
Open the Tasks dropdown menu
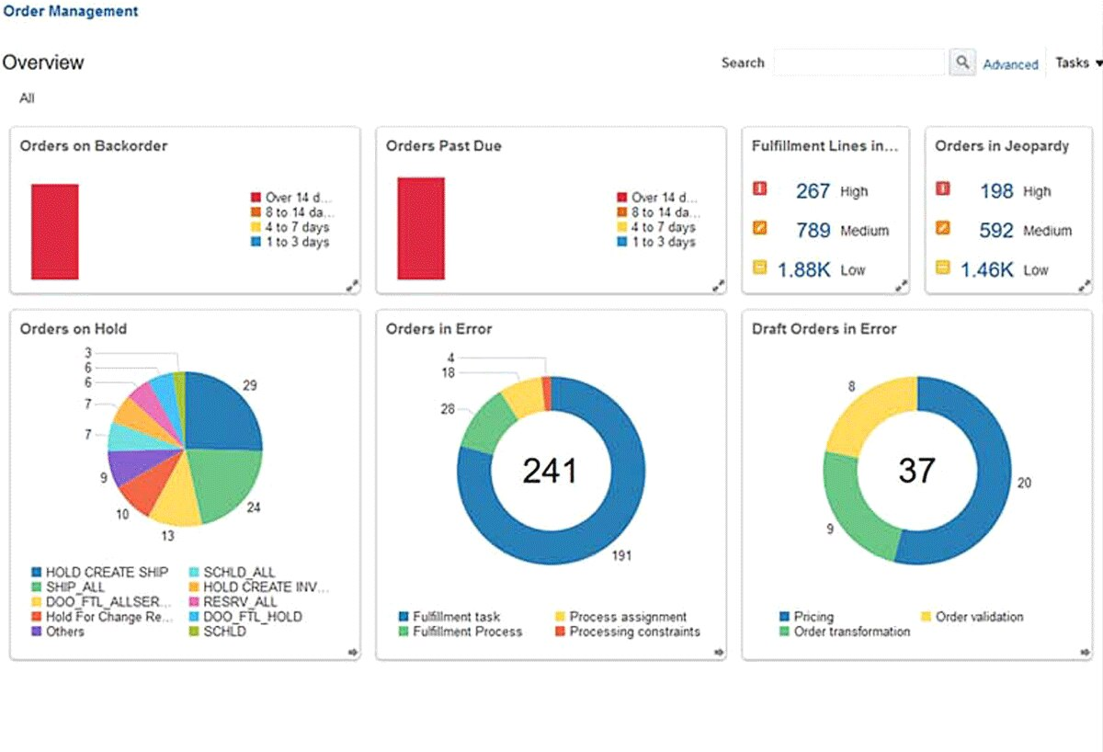tap(1078, 63)
